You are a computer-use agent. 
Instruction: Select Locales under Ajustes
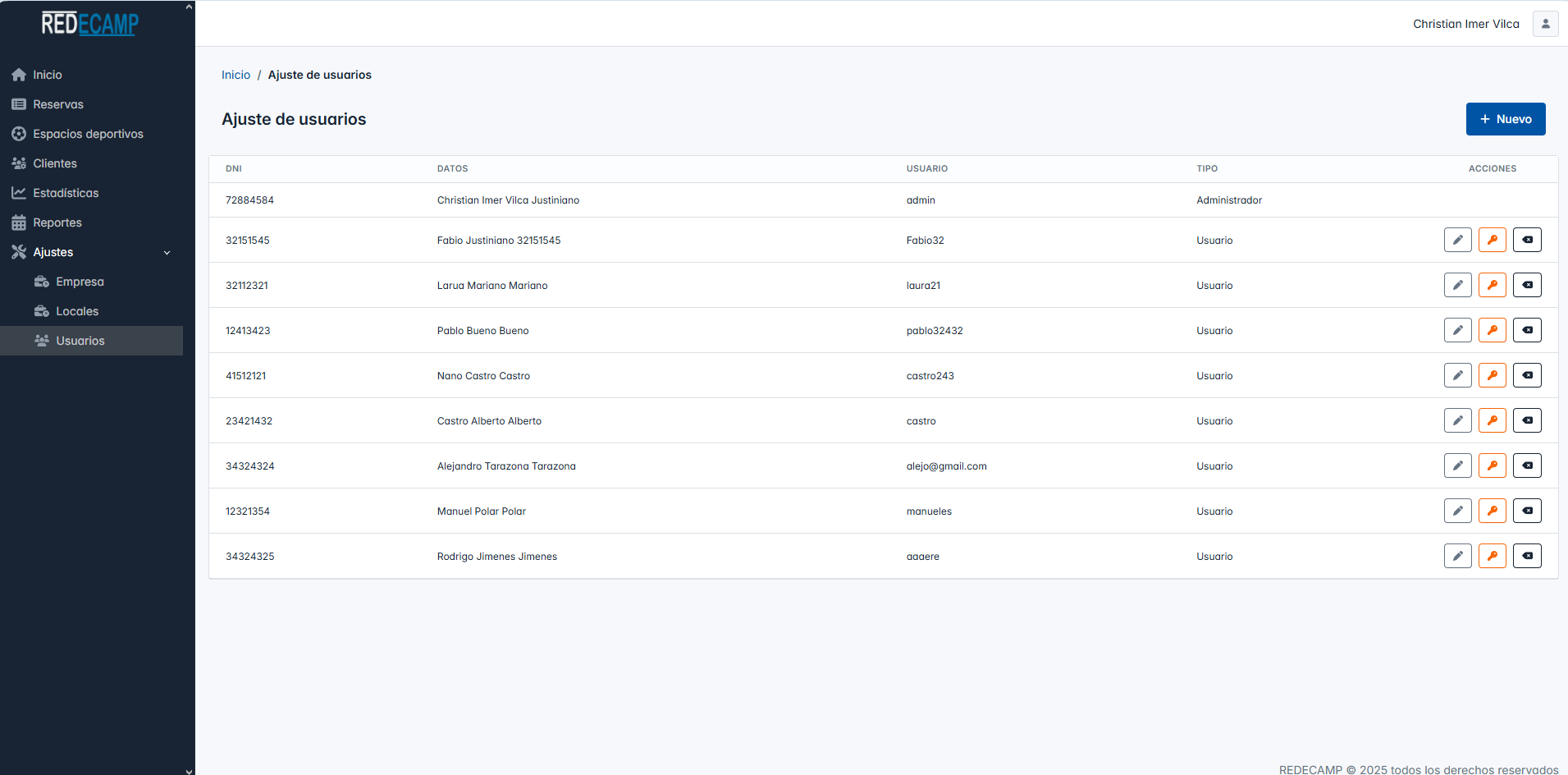[x=77, y=311]
